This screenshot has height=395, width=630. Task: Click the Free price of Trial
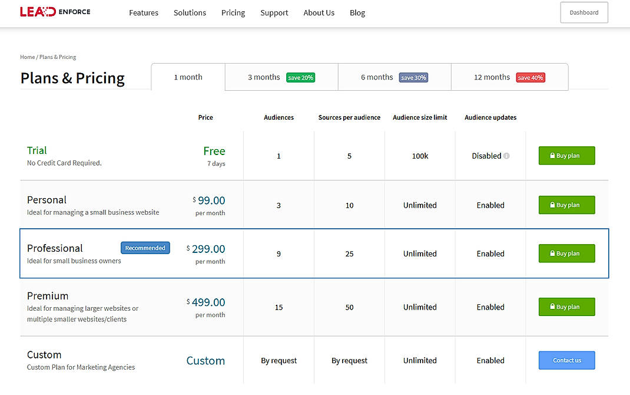click(214, 151)
